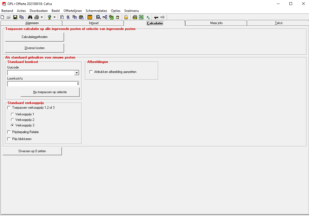
Task: Click the orange package box icon
Action: click(x=126, y=17)
